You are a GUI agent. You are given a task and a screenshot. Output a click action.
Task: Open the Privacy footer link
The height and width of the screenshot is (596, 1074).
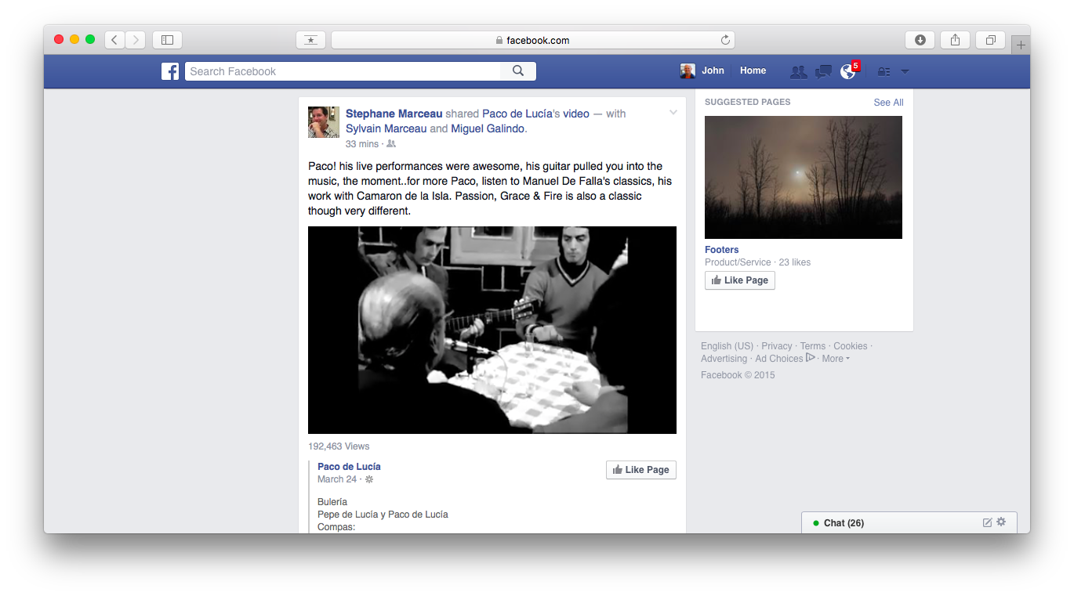coord(777,346)
